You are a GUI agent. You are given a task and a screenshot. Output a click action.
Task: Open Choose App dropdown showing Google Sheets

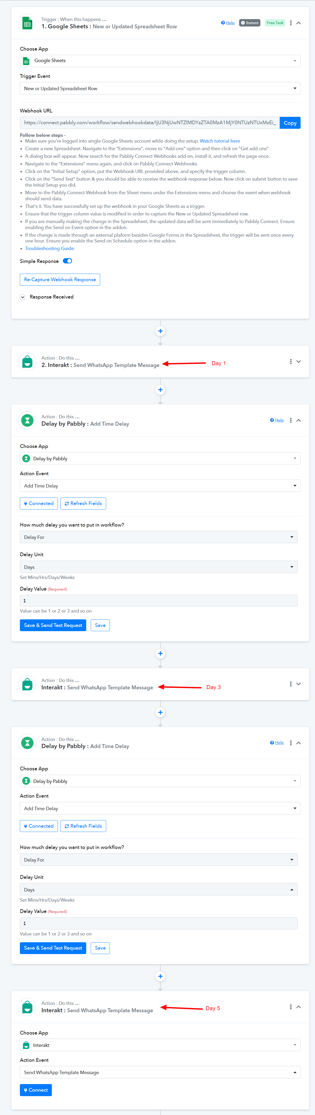click(160, 61)
